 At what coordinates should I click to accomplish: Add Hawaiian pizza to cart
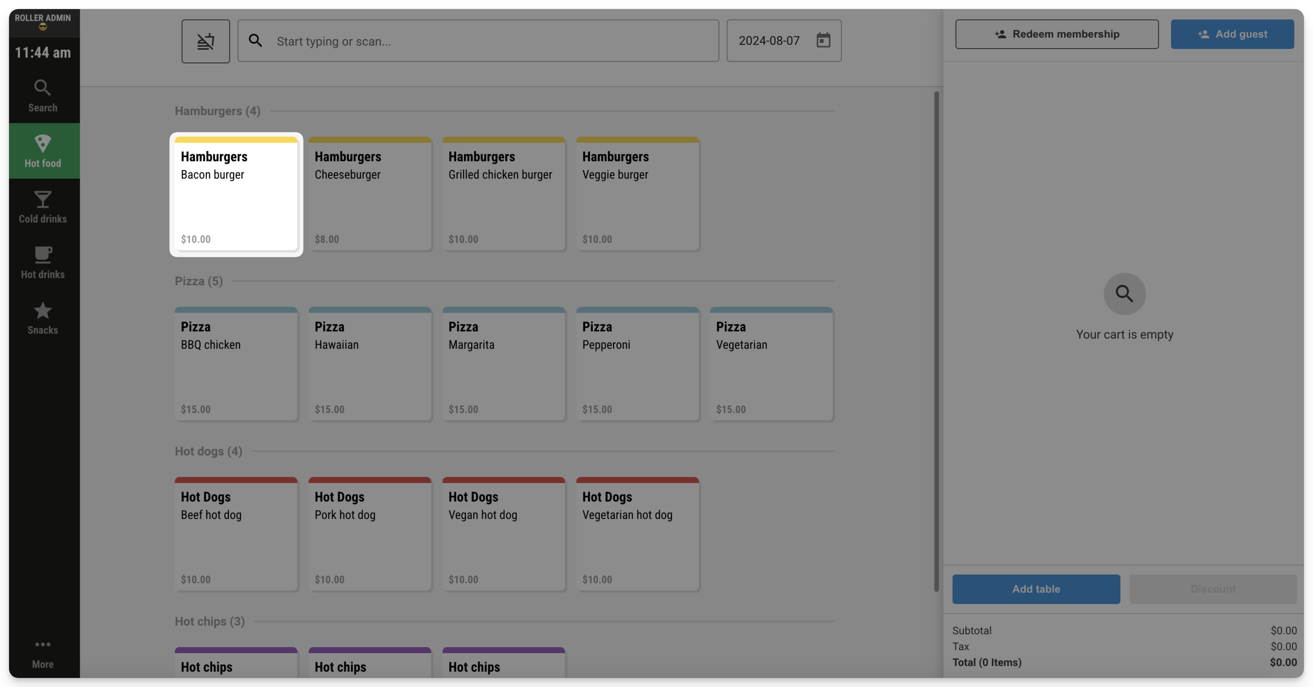pos(370,364)
